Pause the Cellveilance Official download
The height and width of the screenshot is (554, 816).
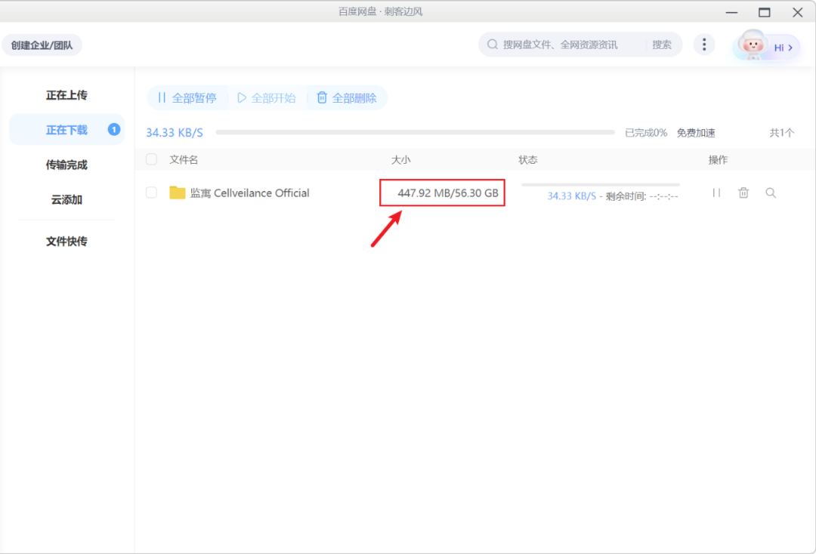[716, 192]
